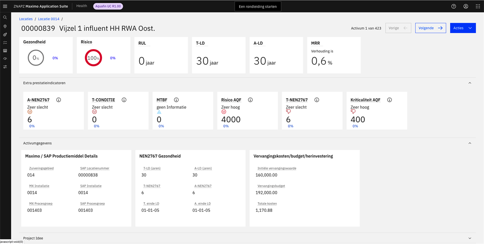
Task: Click thumbs-down icon under Kriticaliteit AQF
Action: 353,112
